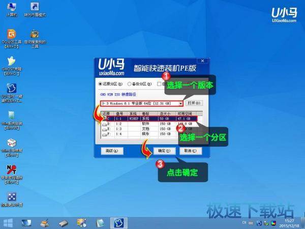305x229 pixels.
Task: Click the Windows Start button
Action: [x=8, y=223]
